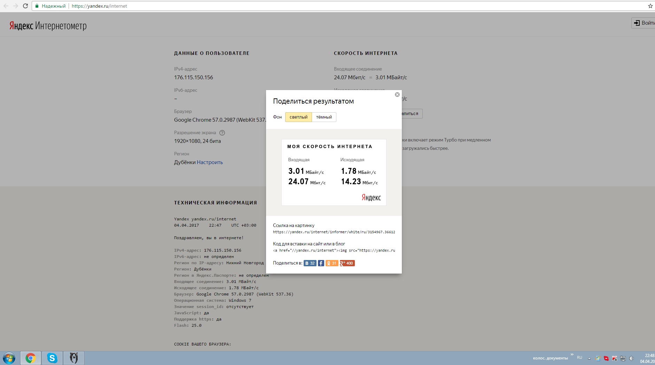Click the IPv4 address 176.115.150.156 at top
Image resolution: width=655 pixels, height=365 pixels.
[194, 78]
